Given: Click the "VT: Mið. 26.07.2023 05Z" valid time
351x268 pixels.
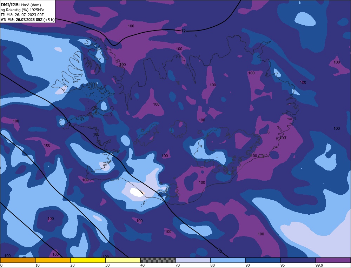Looking at the screenshot, I should [x=21, y=19].
